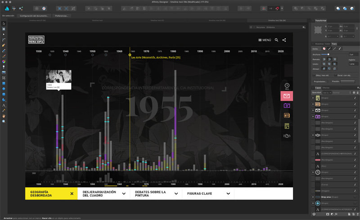This screenshot has width=360, height=220.
Task: Toggle the snapping magnet icon
Action: coord(277,9)
